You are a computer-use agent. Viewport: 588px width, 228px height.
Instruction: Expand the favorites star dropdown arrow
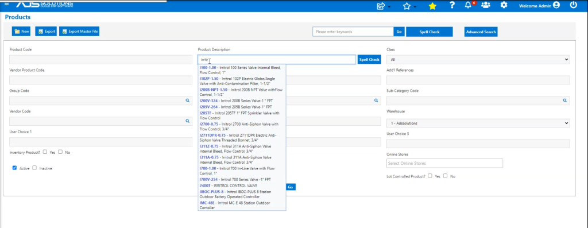point(415,7)
